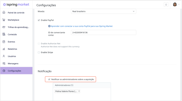Select Configurações in the sidebar
Screen dimensions: 182x101
[16, 71]
